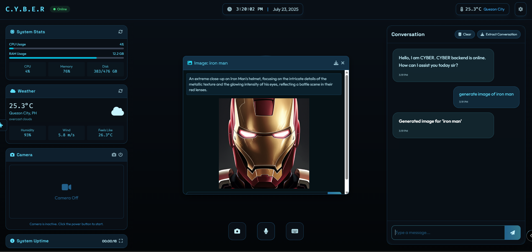Click the Weather cloud header icon
This screenshot has width=532, height=252.
click(x=13, y=91)
